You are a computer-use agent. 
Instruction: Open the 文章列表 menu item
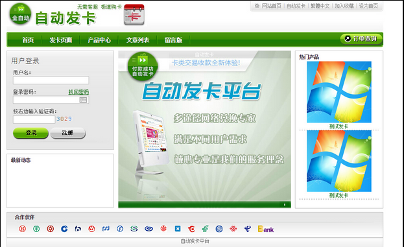pyautogui.click(x=138, y=40)
